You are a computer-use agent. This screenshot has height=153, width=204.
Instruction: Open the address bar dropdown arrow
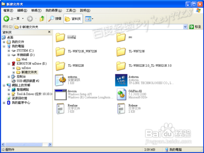[185, 27]
